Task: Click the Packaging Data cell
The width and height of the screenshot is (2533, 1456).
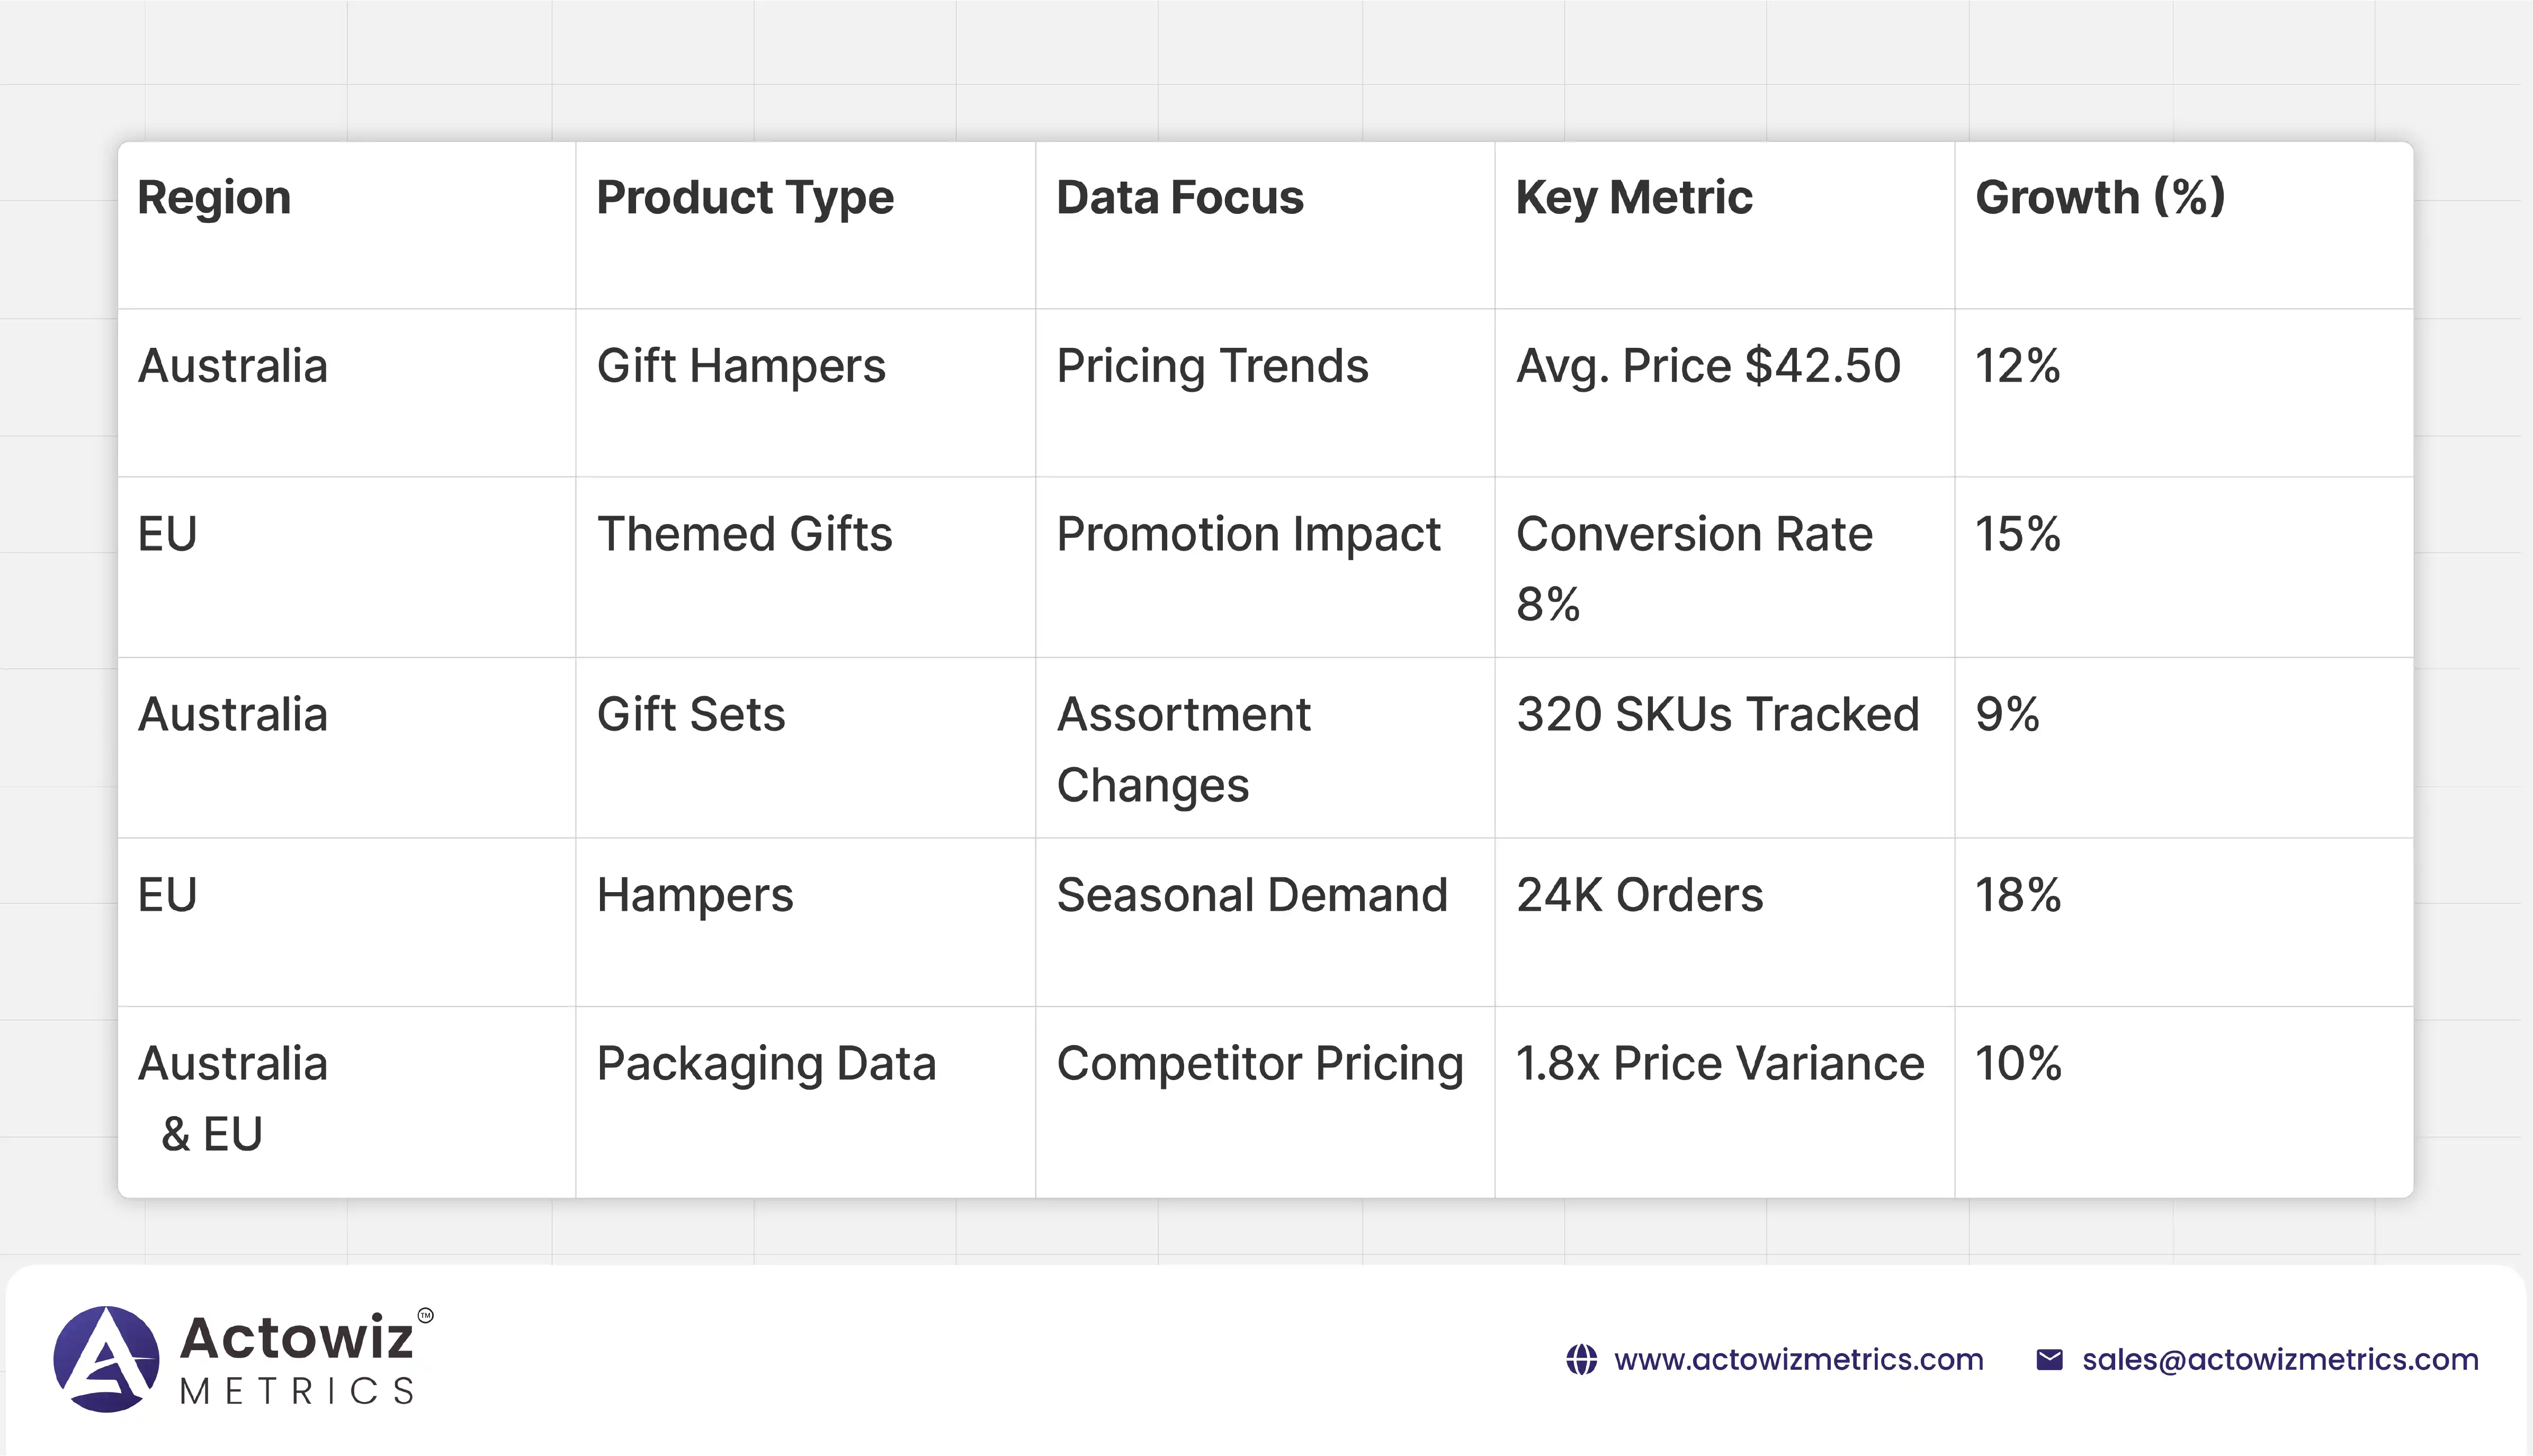Action: (766, 1064)
